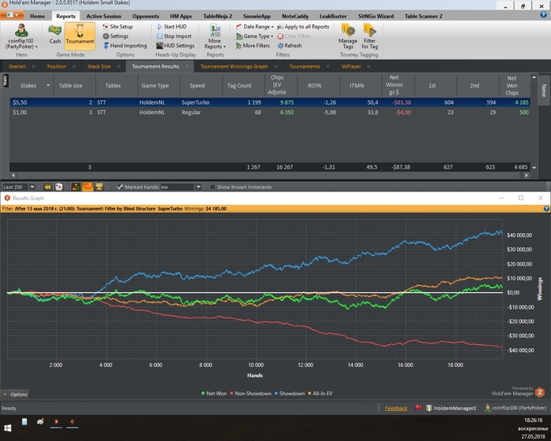This screenshot has width=551, height=441.
Task: Open Filter for Tag
Action: (370, 36)
